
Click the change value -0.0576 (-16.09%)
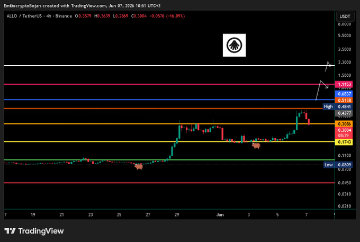(x=167, y=16)
